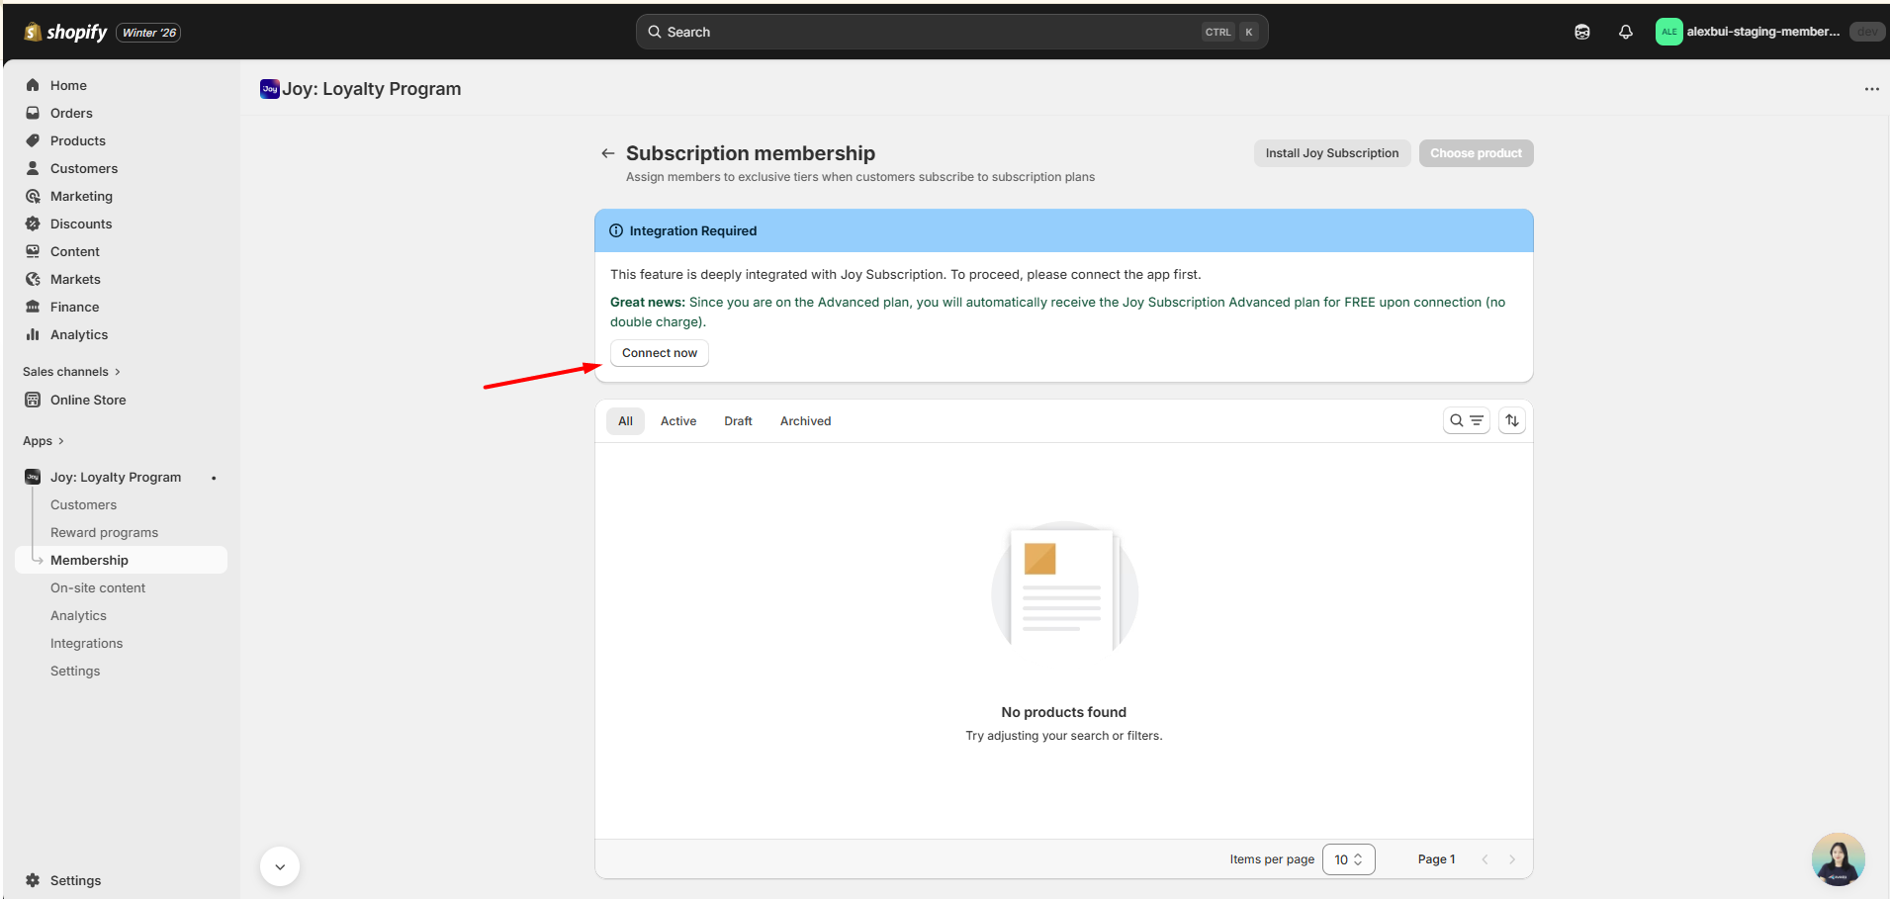Switch to the Archived tab
Screen dimensions: 1890x899
pos(805,421)
